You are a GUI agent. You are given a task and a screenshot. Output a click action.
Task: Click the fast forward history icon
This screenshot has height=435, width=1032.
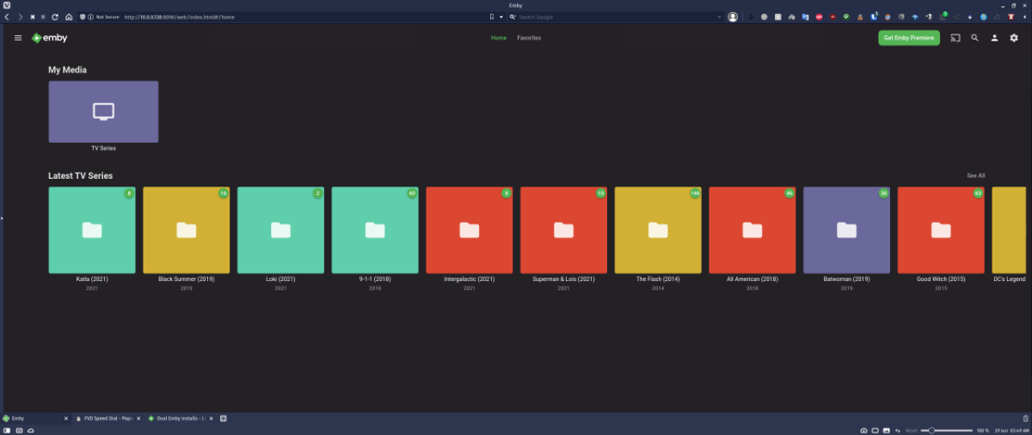[43, 16]
